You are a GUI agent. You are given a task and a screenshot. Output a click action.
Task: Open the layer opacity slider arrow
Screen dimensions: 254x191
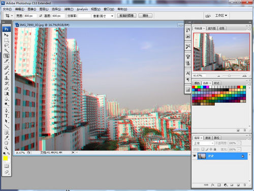[x=239, y=143]
